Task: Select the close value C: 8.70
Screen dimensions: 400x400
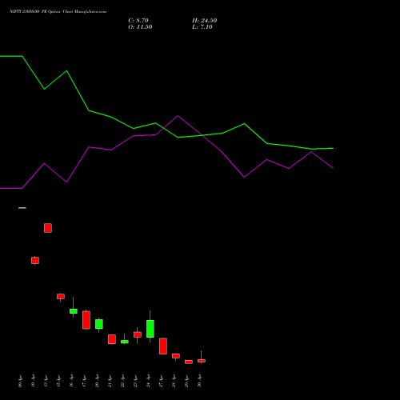Action: point(138,21)
